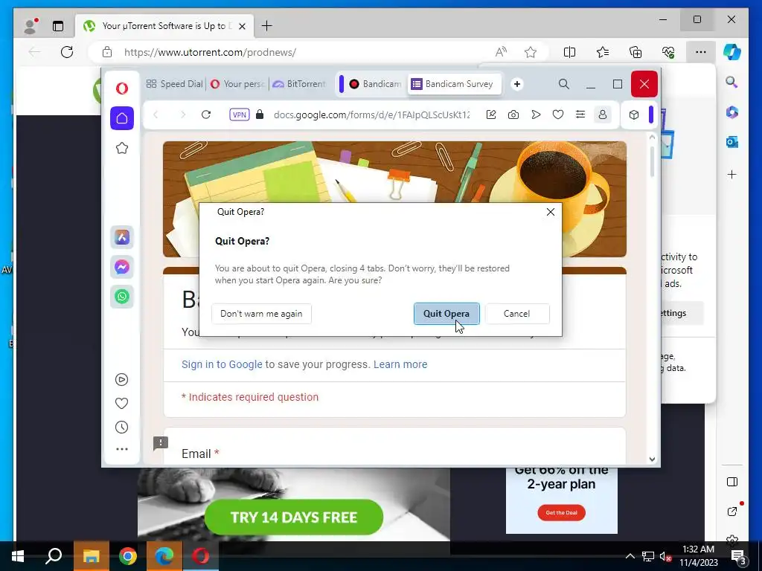Open the Opera extensions cube icon
The image size is (762, 571).
click(x=634, y=114)
